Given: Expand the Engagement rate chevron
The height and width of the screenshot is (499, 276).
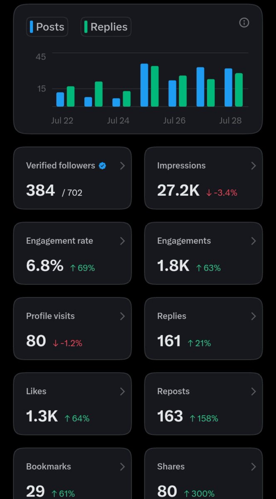Looking at the screenshot, I should (122, 241).
